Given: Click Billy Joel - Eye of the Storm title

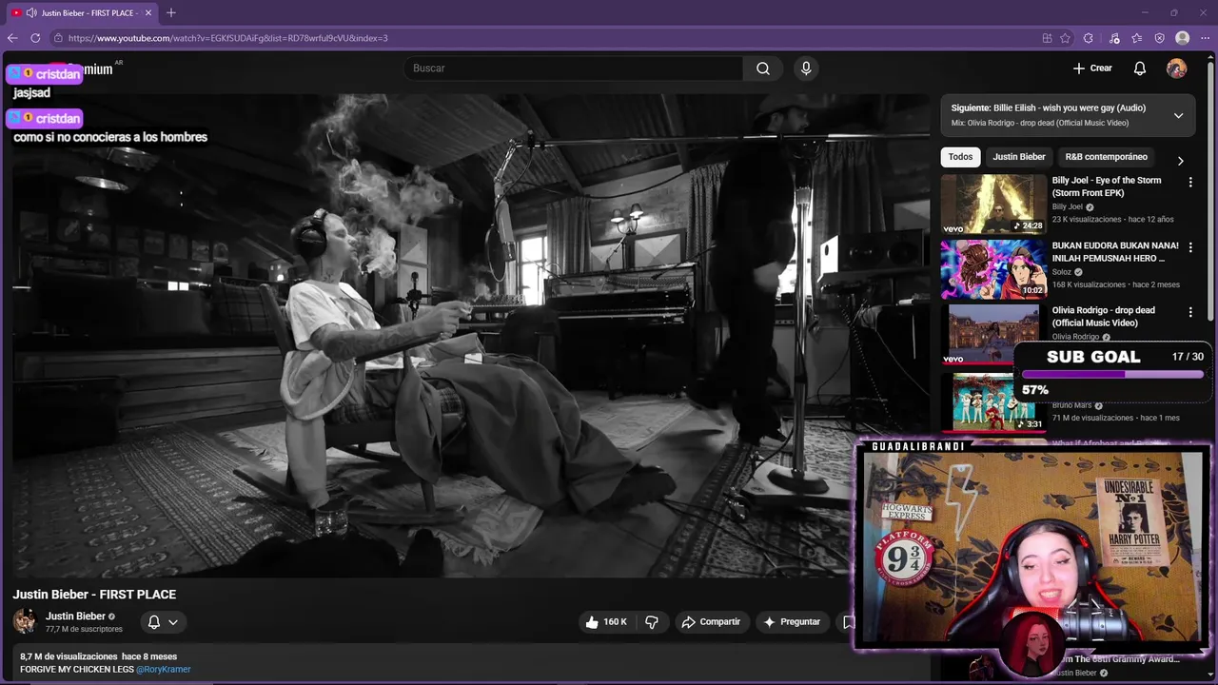Looking at the screenshot, I should 1107,186.
